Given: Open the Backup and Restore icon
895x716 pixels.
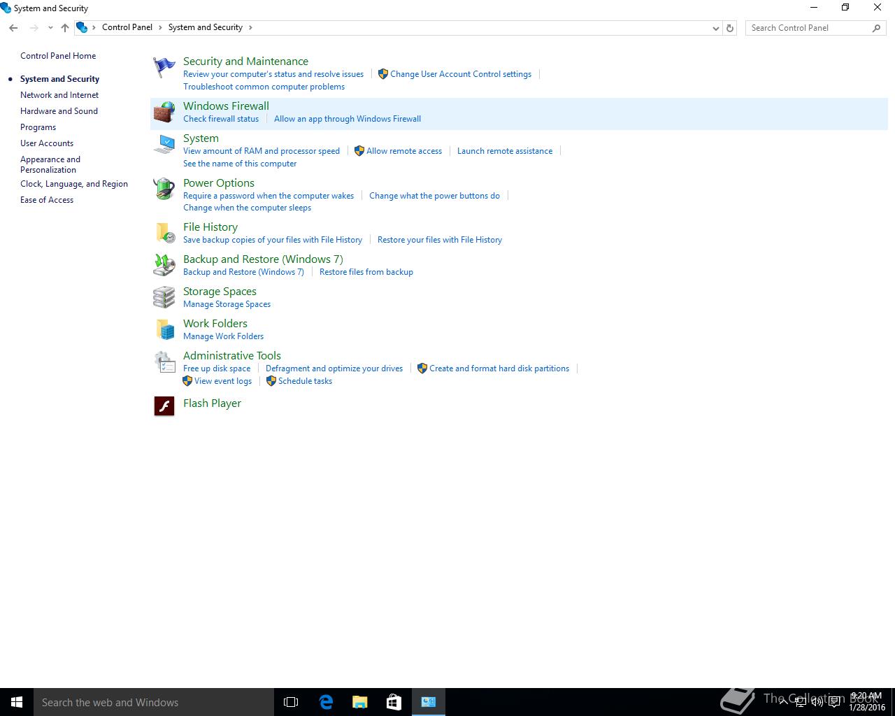Looking at the screenshot, I should click(x=164, y=265).
